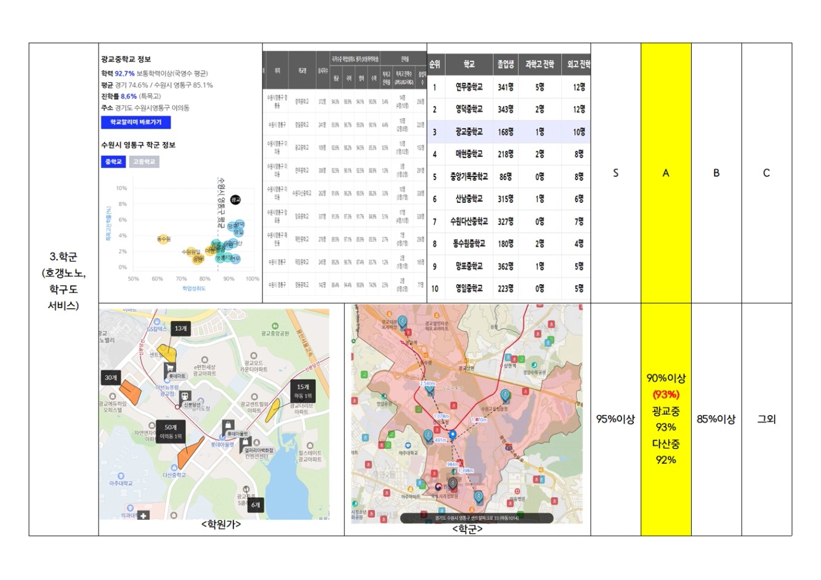Click the C grade cell
The image size is (821, 580).
pyautogui.click(x=767, y=173)
